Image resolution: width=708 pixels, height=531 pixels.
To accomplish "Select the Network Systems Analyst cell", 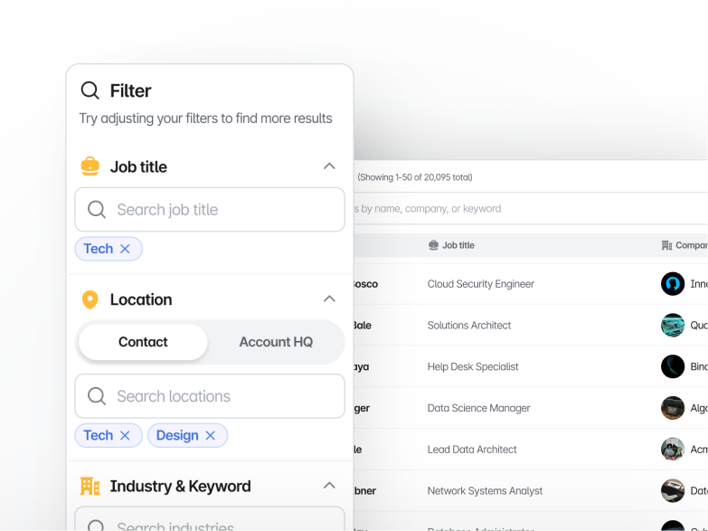I will pyautogui.click(x=485, y=491).
